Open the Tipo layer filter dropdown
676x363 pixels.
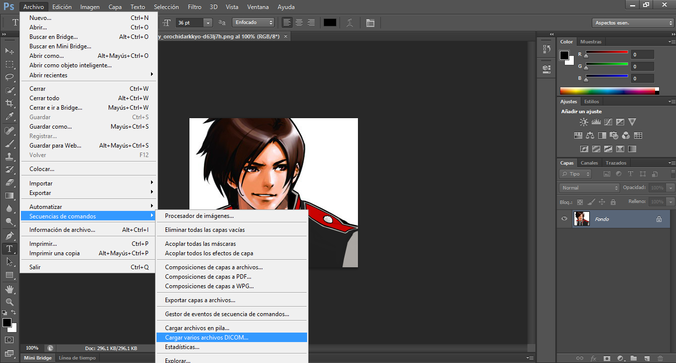pyautogui.click(x=575, y=174)
